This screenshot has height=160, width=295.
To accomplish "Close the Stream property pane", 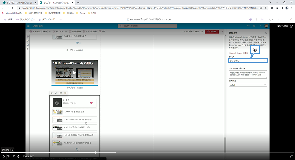I will pos(266,33).
